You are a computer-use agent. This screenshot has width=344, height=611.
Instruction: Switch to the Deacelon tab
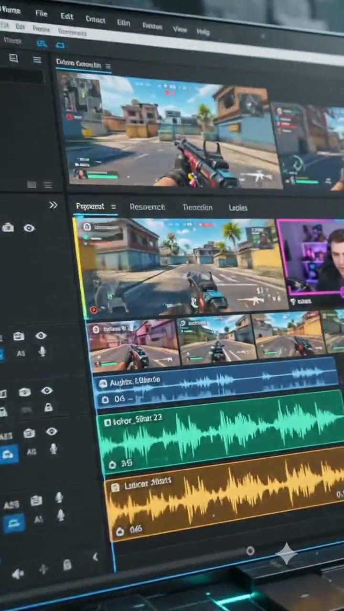pos(197,207)
